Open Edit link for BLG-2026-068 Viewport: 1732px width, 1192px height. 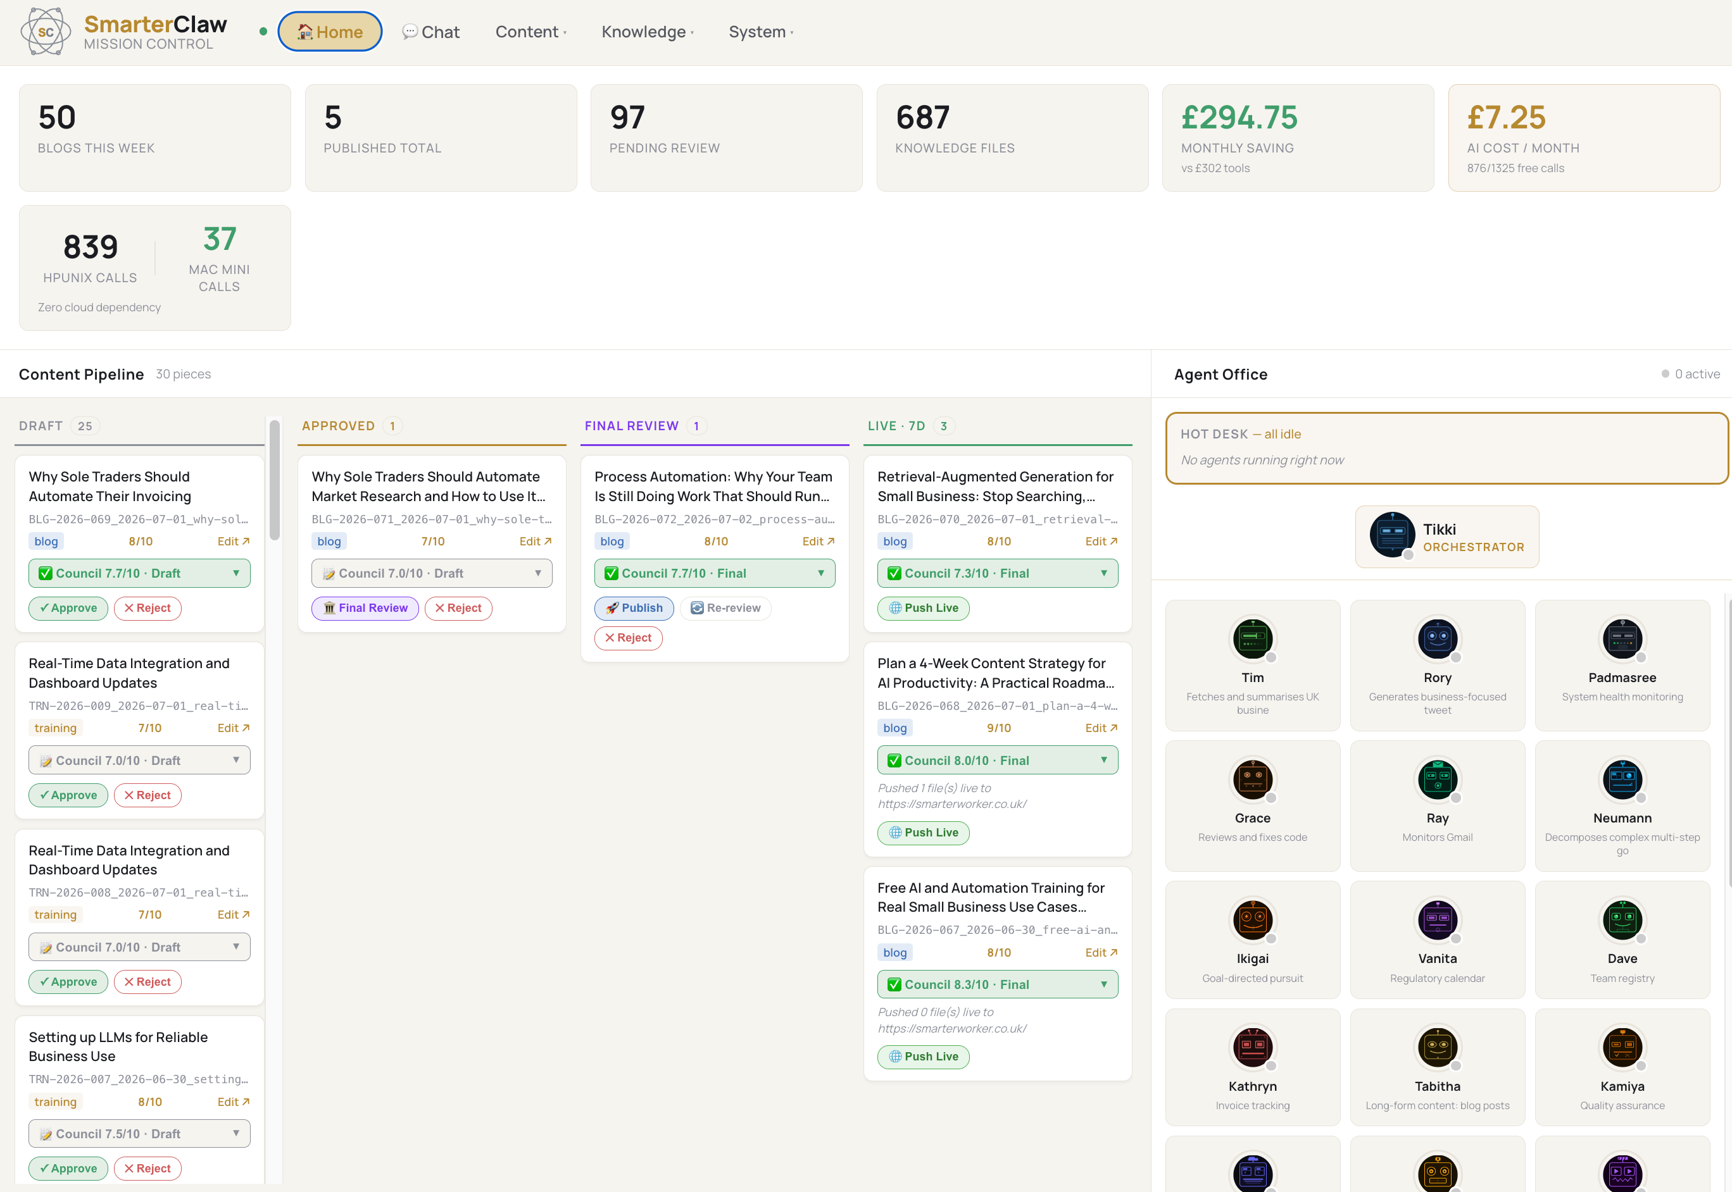[x=1101, y=728]
